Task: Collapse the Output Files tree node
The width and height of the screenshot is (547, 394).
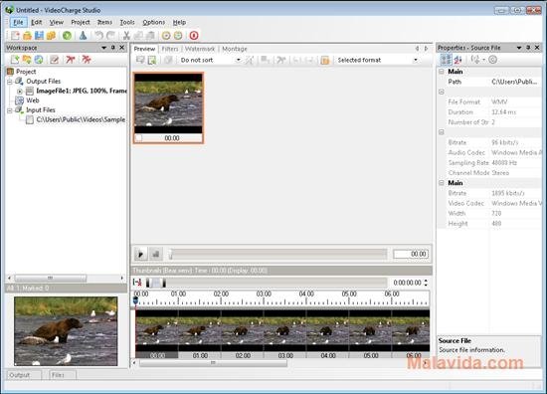Action: [x=10, y=82]
